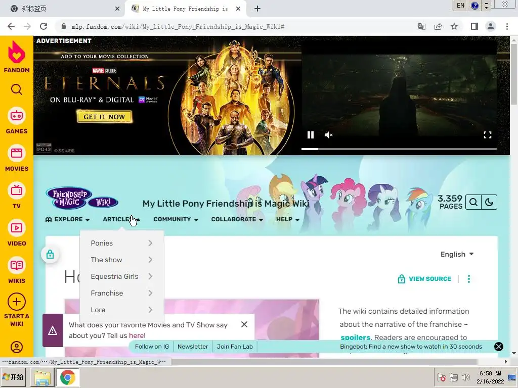Open the Games section in sidebar
Image resolution: width=518 pixels, height=388 pixels.
tap(17, 121)
